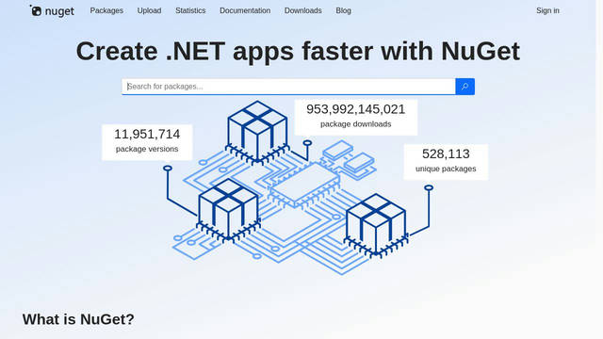
Task: Click the 'Create .NET apps faster' headline
Action: pos(298,51)
